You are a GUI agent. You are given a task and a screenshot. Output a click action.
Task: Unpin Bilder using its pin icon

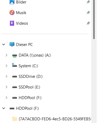[x=88, y=2]
